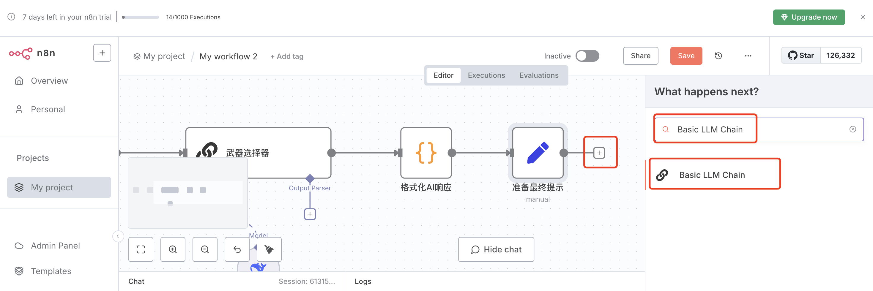Toggle workflow Inactive switch
The image size is (873, 291).
pyautogui.click(x=587, y=56)
